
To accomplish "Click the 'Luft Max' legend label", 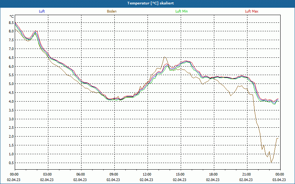I will click(251, 11).
